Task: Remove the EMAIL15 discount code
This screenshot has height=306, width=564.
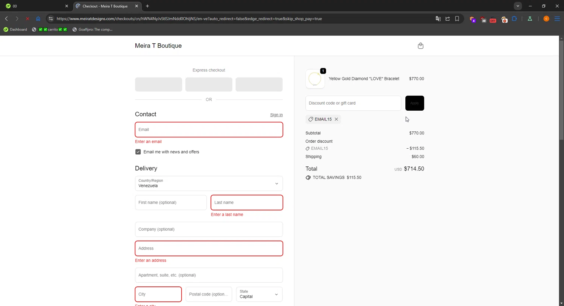Action: point(337,119)
